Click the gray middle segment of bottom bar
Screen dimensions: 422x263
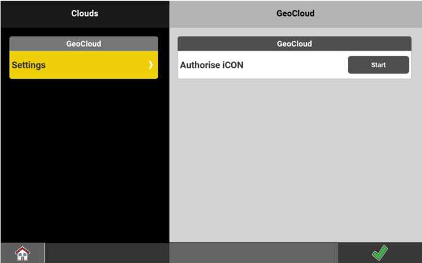pos(253,253)
